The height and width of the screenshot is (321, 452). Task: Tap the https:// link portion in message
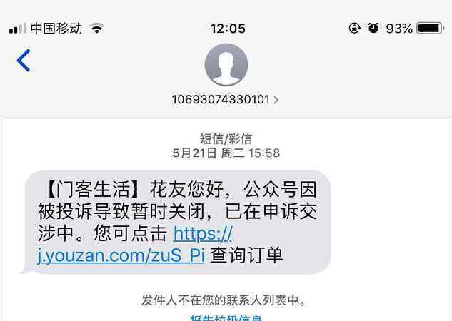coord(203,233)
